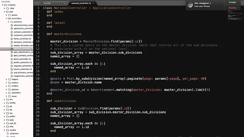Expand the models folder
This screenshot has height=137, width=244.
(x=6, y=86)
